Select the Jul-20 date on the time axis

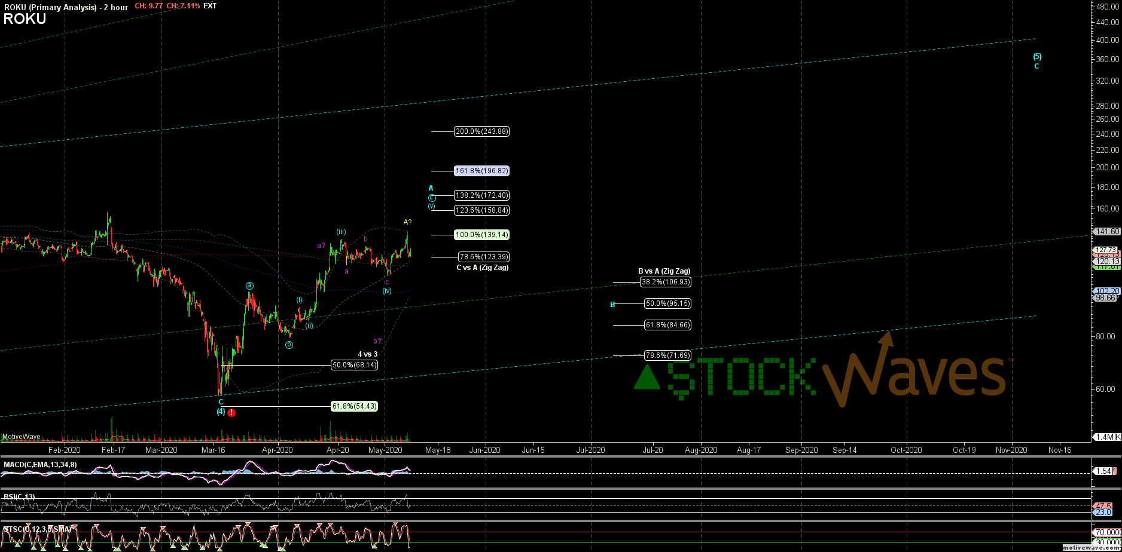coord(652,450)
